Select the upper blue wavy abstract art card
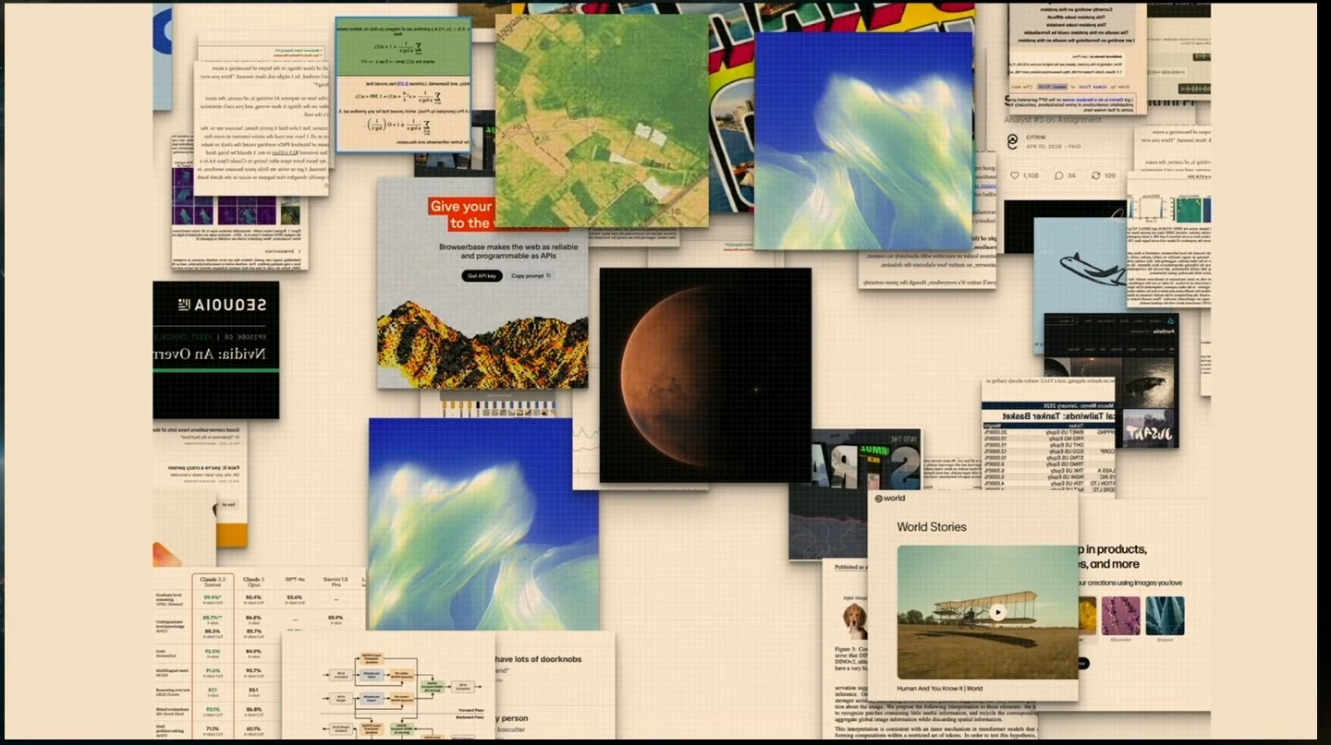The height and width of the screenshot is (745, 1331). click(863, 141)
